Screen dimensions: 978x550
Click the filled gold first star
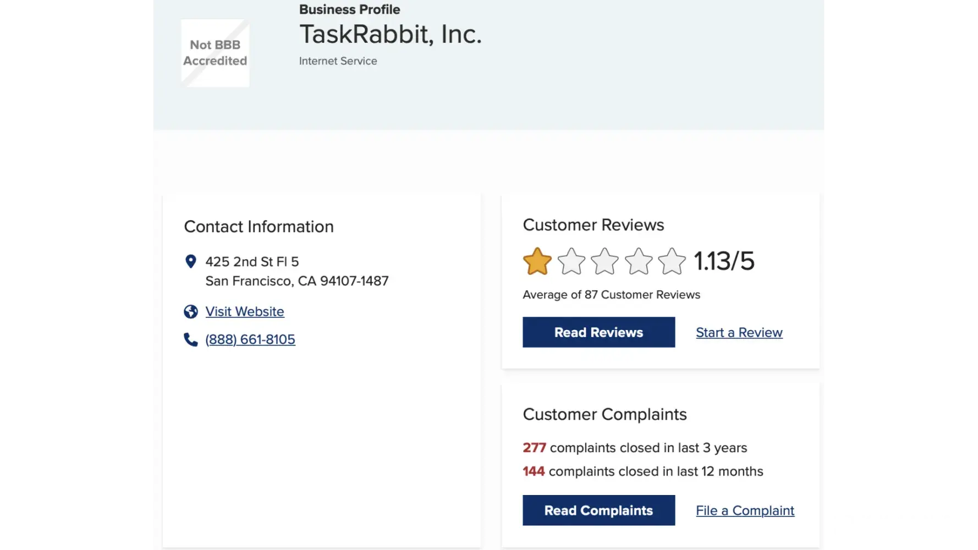coord(537,261)
